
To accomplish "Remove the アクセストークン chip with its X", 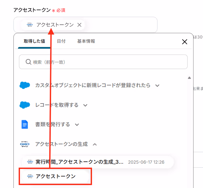I will [79, 25].
